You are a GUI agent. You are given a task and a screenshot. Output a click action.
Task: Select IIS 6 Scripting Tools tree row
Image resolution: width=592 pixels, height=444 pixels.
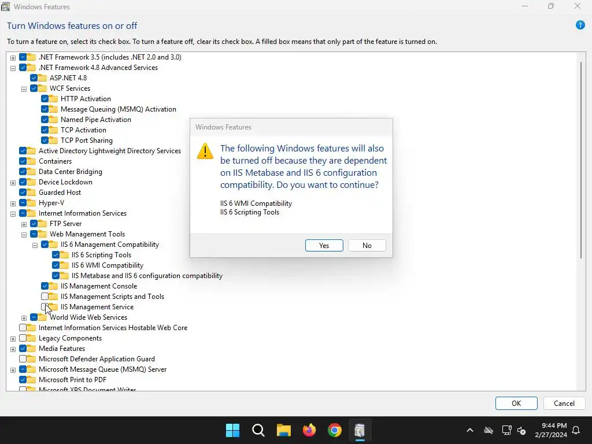click(101, 255)
